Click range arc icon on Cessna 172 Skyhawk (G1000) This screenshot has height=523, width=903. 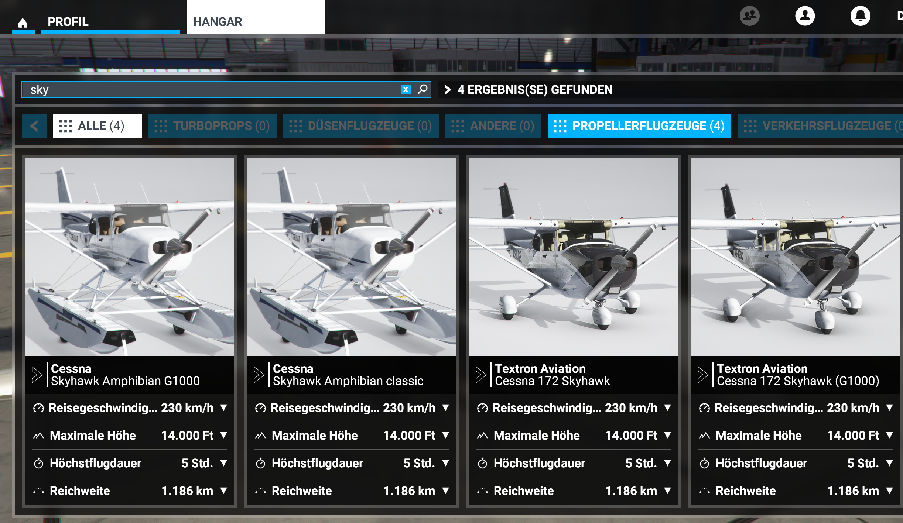tap(704, 491)
